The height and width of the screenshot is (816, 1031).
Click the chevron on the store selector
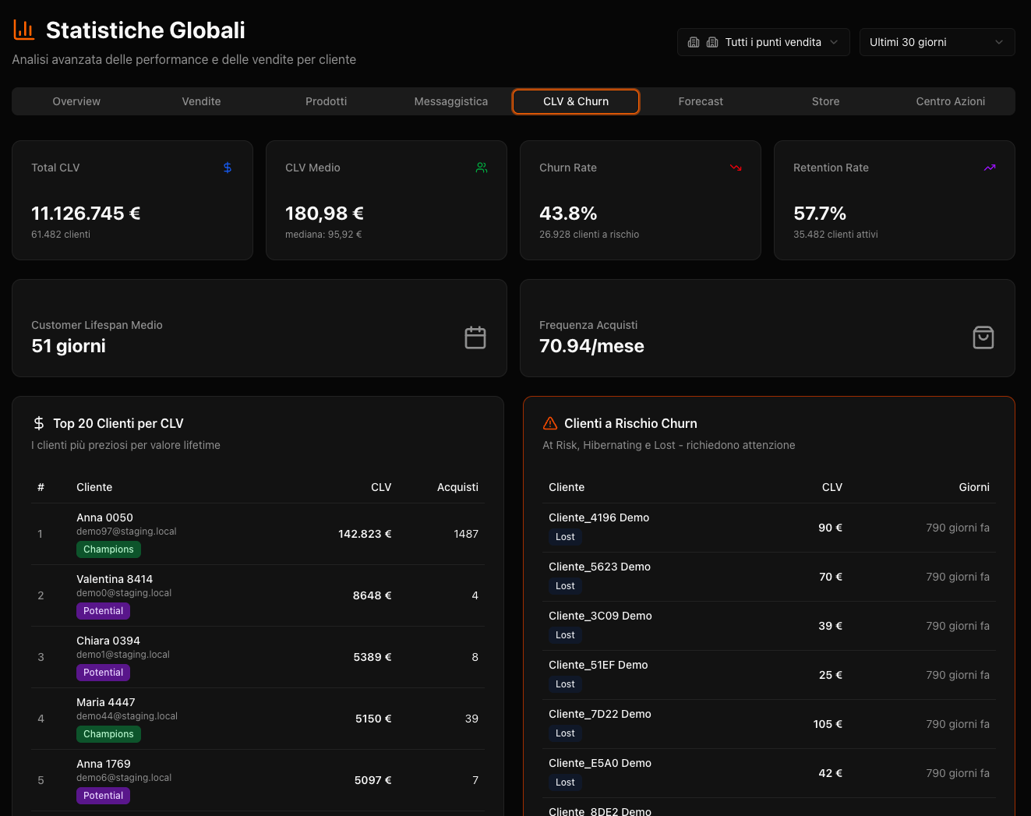tap(834, 42)
